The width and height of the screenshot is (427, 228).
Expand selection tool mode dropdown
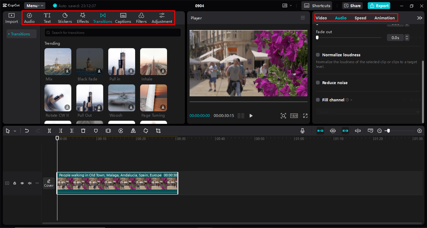coord(15,131)
